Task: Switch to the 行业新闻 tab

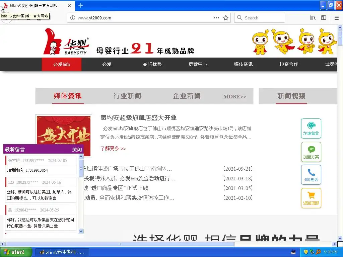Action: [127, 96]
